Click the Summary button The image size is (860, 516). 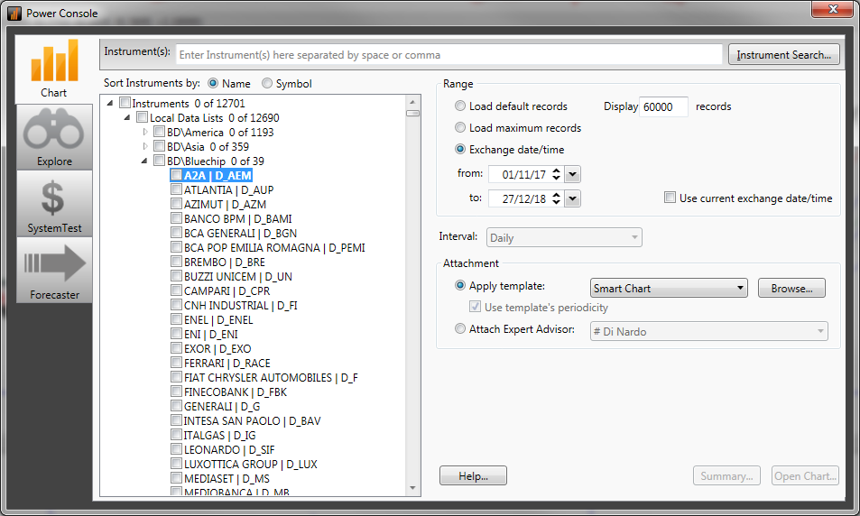tap(726, 475)
